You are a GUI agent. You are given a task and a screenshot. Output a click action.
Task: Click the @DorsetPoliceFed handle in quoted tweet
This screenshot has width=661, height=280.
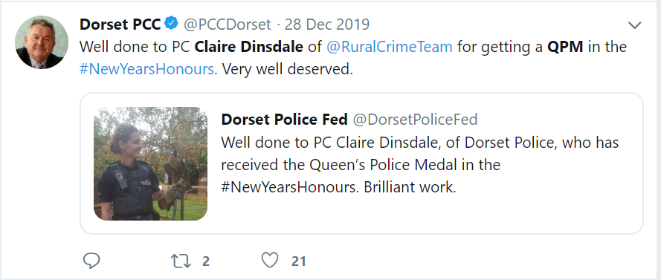click(415, 120)
